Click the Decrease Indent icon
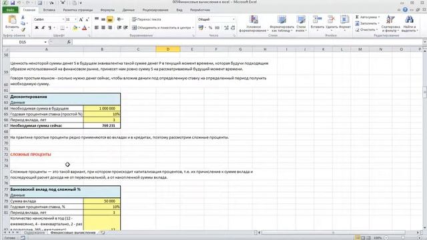Viewport: 427px width, 240px height. point(119,28)
